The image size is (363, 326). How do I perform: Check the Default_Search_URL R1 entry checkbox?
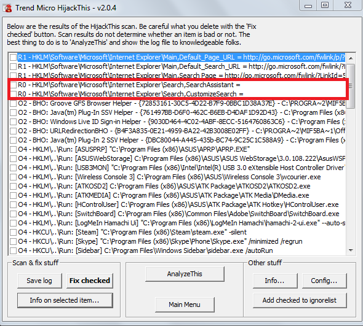pyautogui.click(x=14, y=66)
